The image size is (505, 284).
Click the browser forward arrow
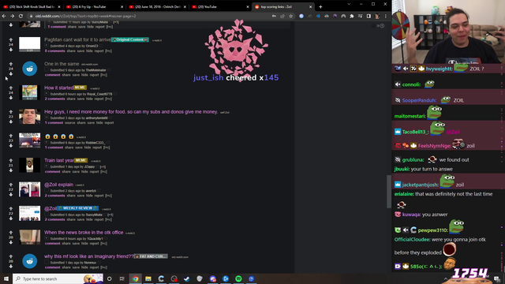pyautogui.click(x=13, y=16)
